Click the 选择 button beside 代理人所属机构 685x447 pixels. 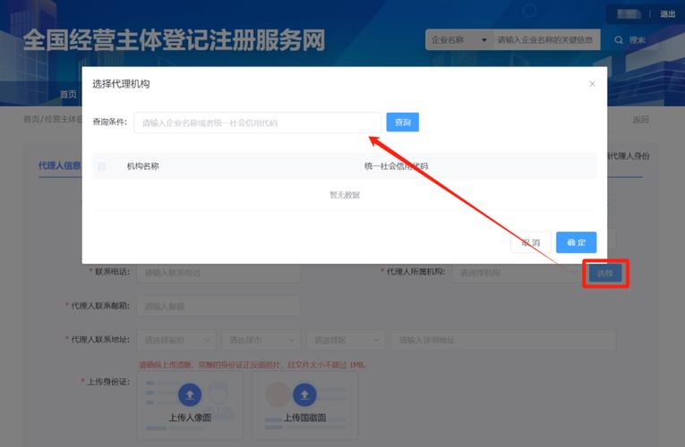point(605,274)
